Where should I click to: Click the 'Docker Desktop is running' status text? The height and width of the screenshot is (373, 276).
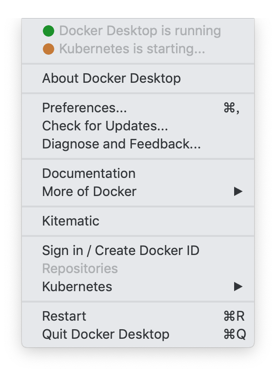pyautogui.click(x=140, y=31)
